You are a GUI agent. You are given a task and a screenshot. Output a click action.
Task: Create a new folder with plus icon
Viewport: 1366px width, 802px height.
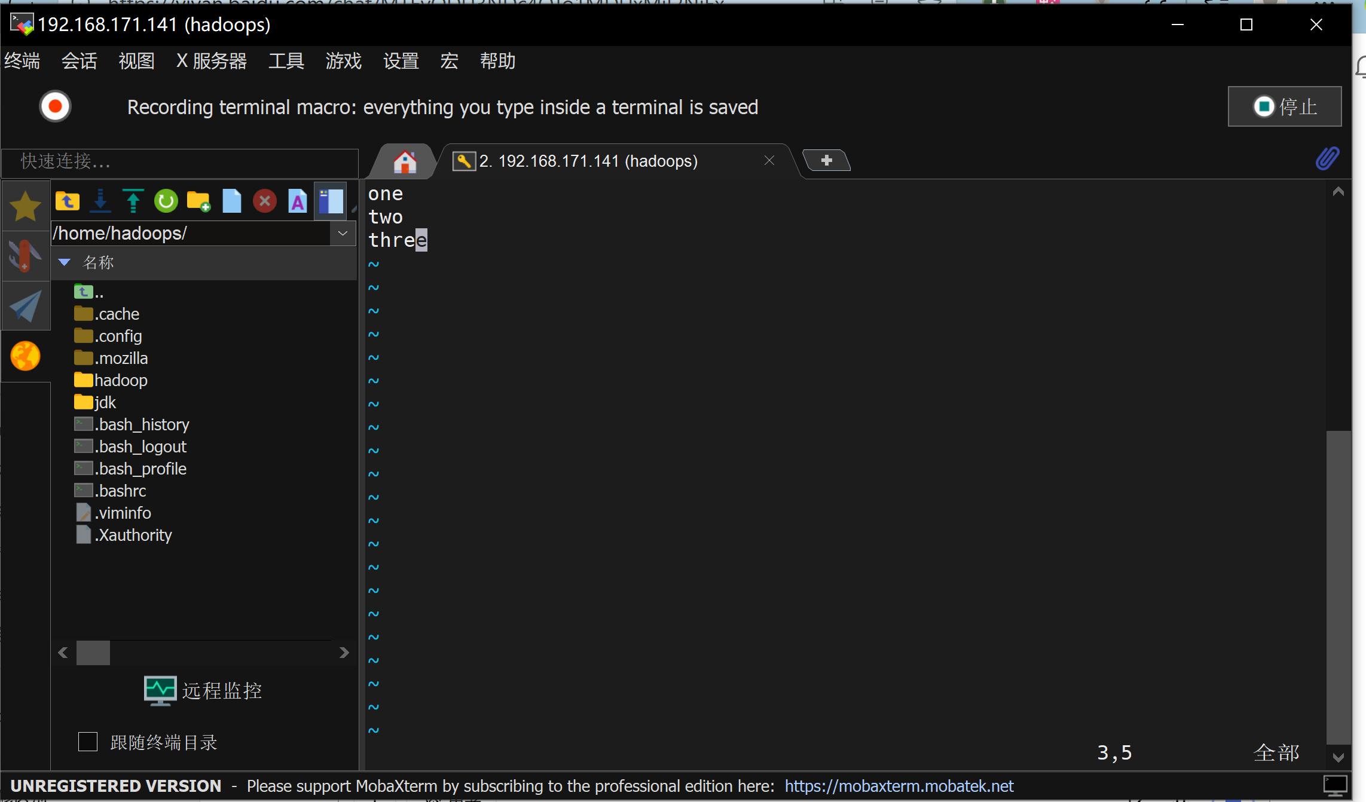tap(198, 201)
